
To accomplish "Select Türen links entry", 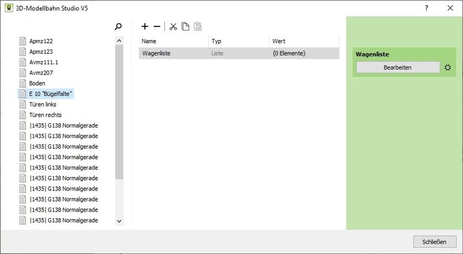I will [43, 104].
